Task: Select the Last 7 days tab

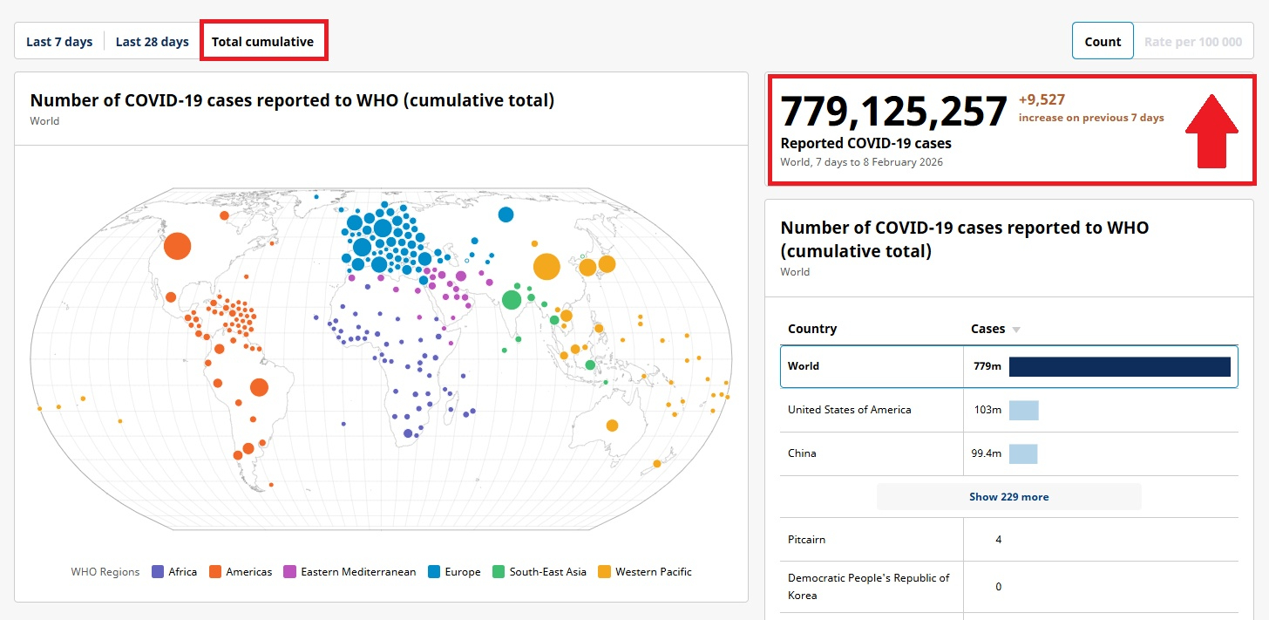Action: (x=59, y=41)
